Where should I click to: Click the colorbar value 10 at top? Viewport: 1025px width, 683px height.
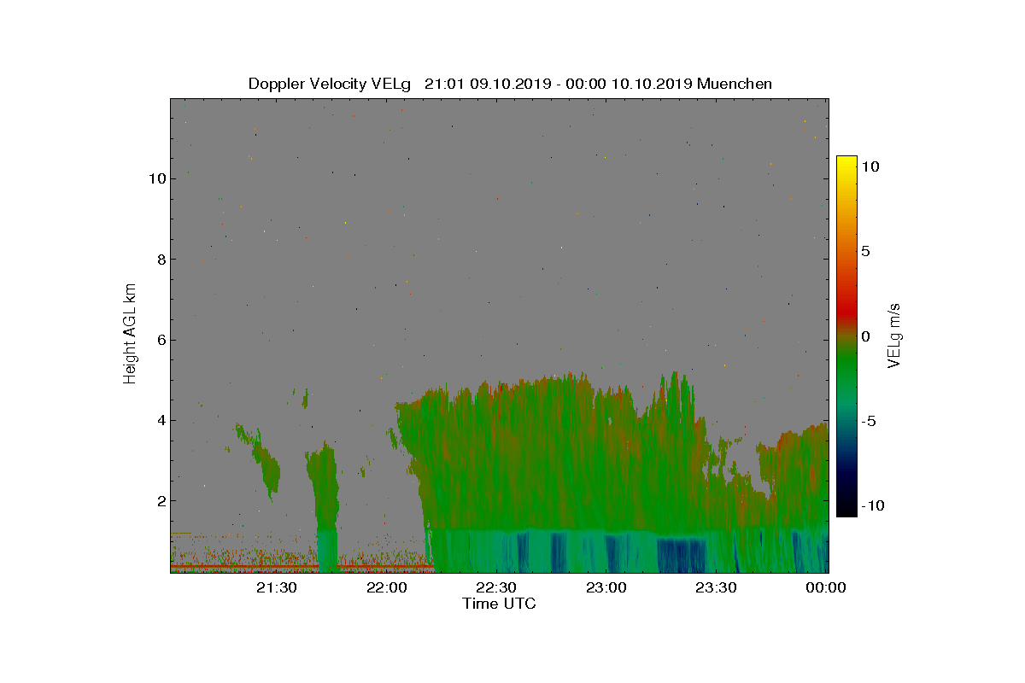point(870,167)
